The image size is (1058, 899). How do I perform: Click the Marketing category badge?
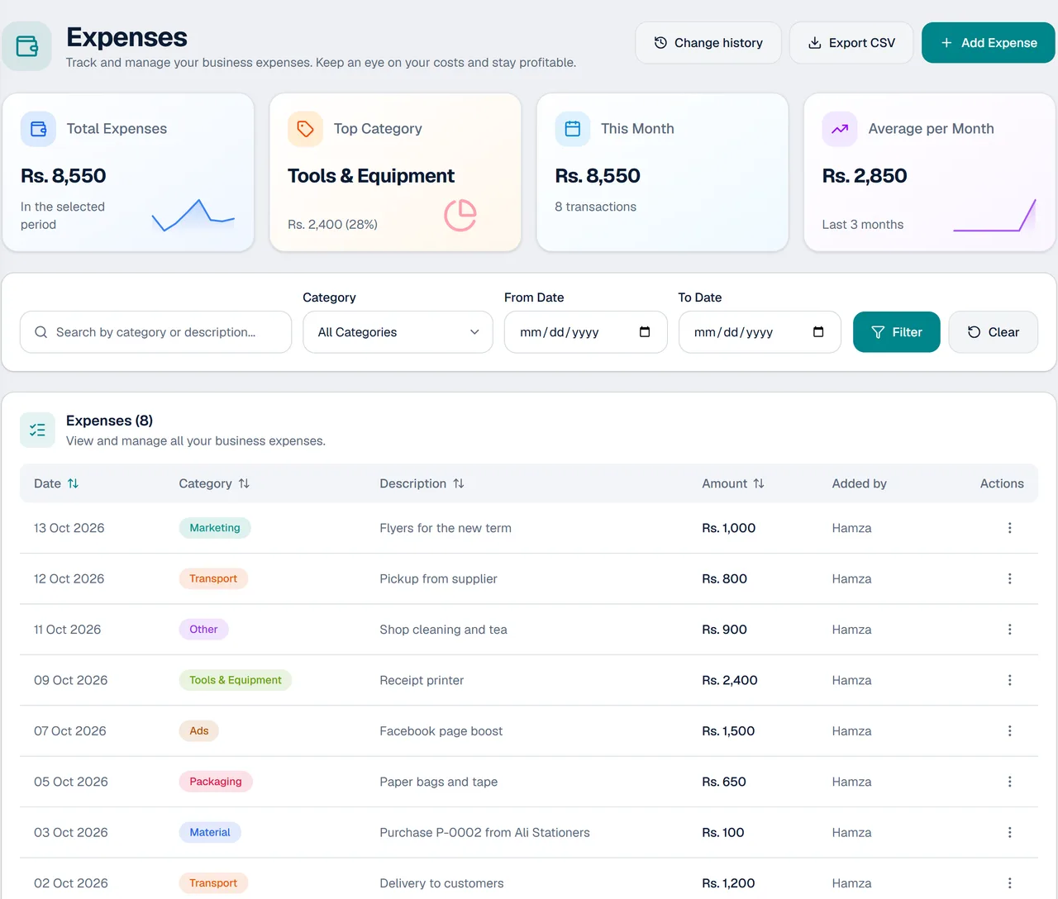pos(215,528)
